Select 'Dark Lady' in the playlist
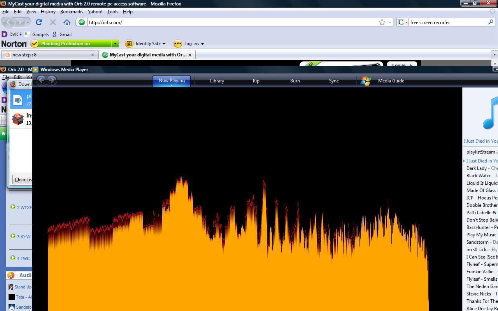This screenshot has width=498, height=311. (x=477, y=168)
